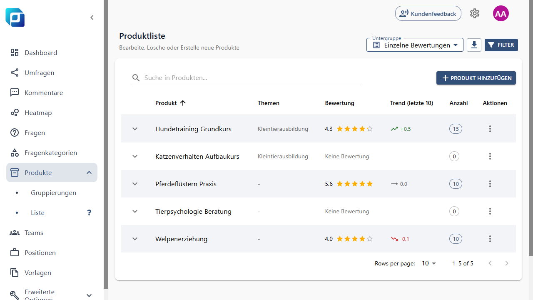Viewport: 533px width, 300px height.
Task: Open actions menu for Hundetraining Grundkurs
Action: pos(490,129)
